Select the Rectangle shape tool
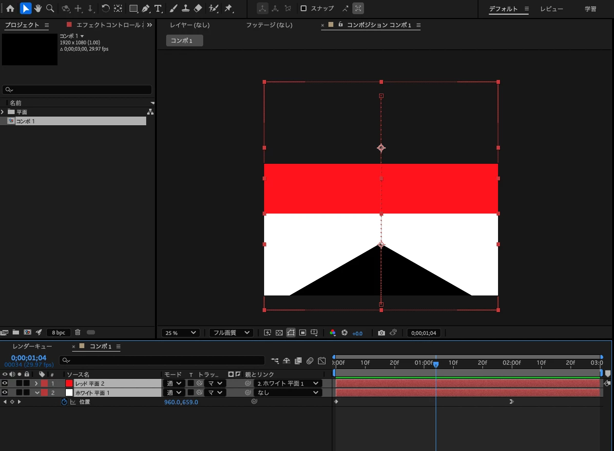The image size is (614, 451). tap(133, 8)
